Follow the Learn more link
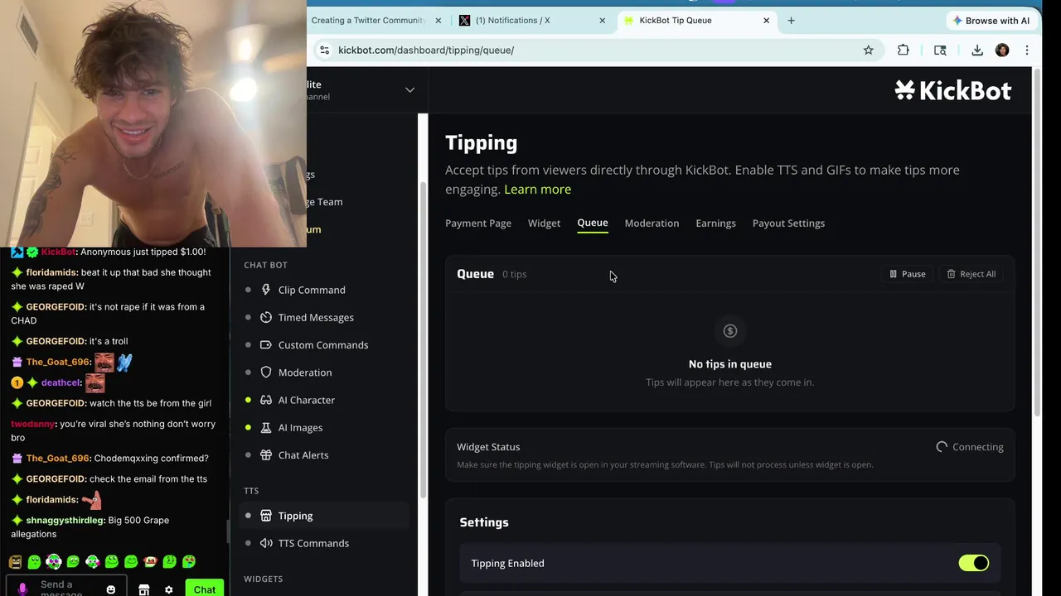 pyautogui.click(x=537, y=190)
